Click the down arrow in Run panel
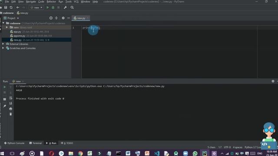 pos(10,92)
